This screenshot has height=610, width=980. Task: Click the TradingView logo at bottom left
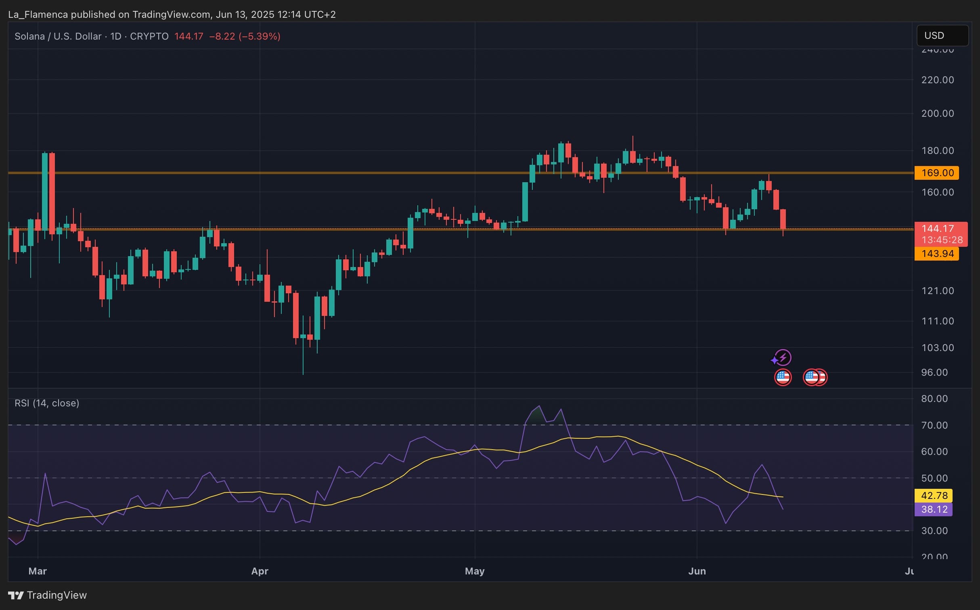pos(48,595)
